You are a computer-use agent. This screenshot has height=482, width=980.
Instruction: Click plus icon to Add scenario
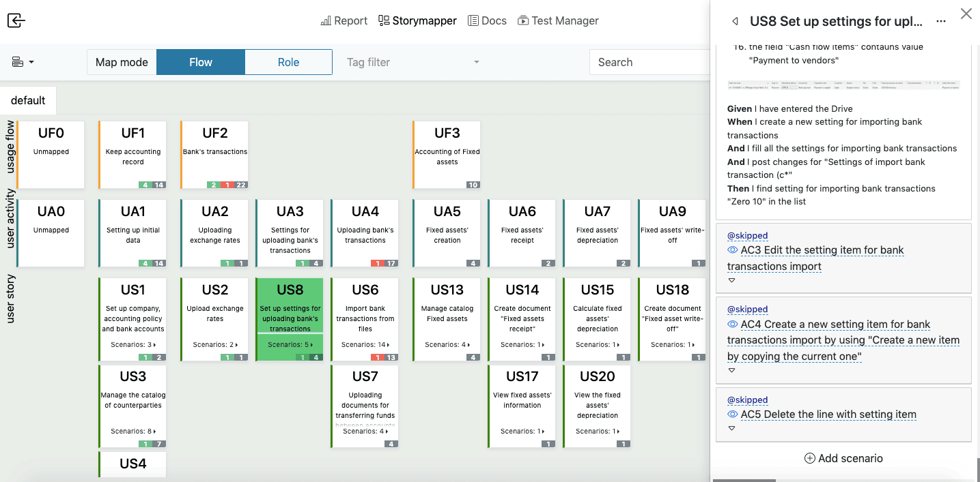(809, 458)
